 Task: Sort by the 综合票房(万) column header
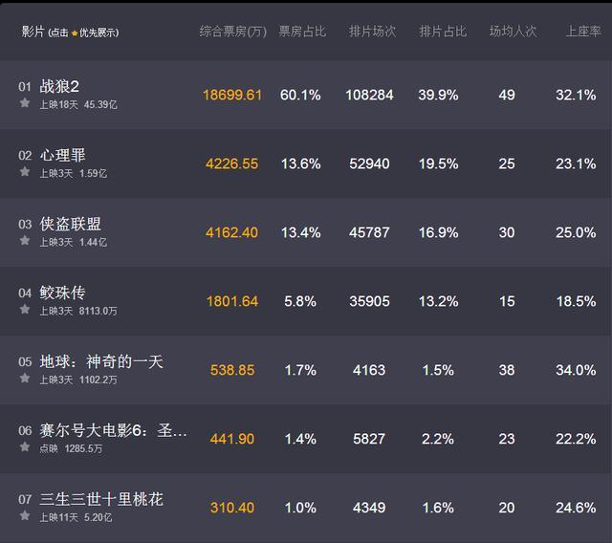(x=232, y=32)
